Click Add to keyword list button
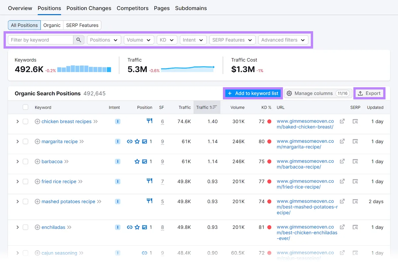This screenshot has width=398, height=262. 253,93
